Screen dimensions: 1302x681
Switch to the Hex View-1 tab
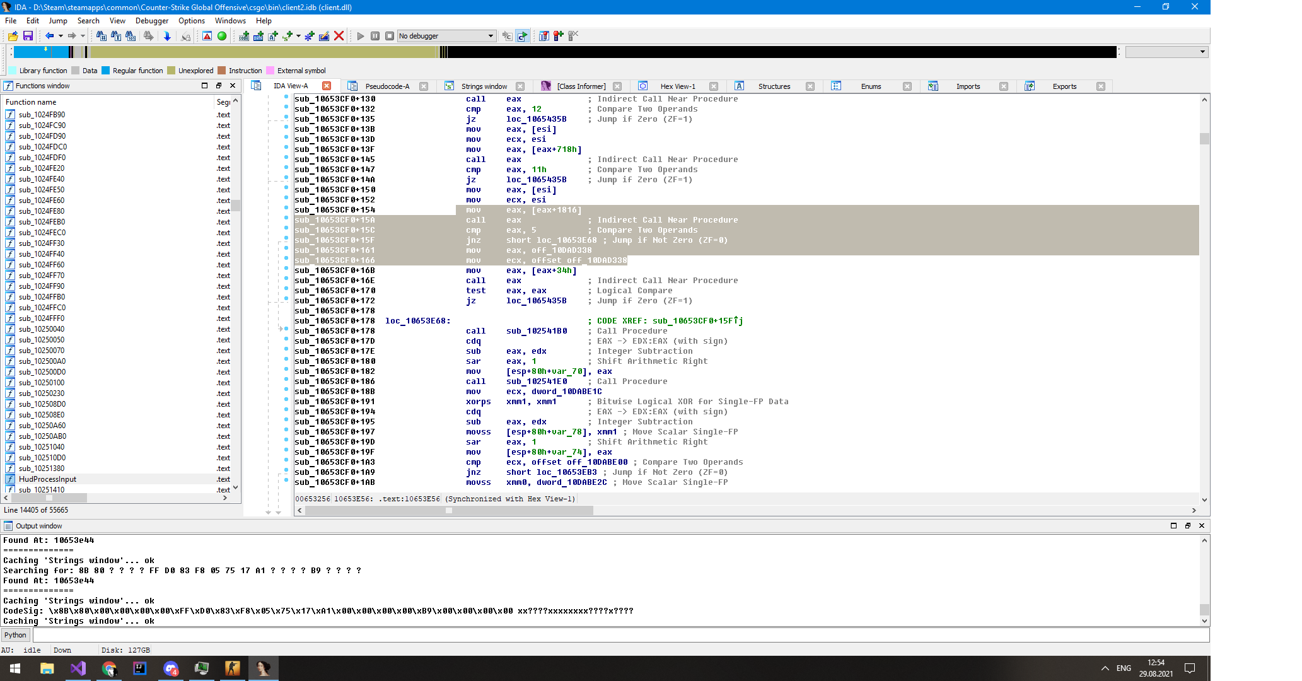[x=678, y=86]
